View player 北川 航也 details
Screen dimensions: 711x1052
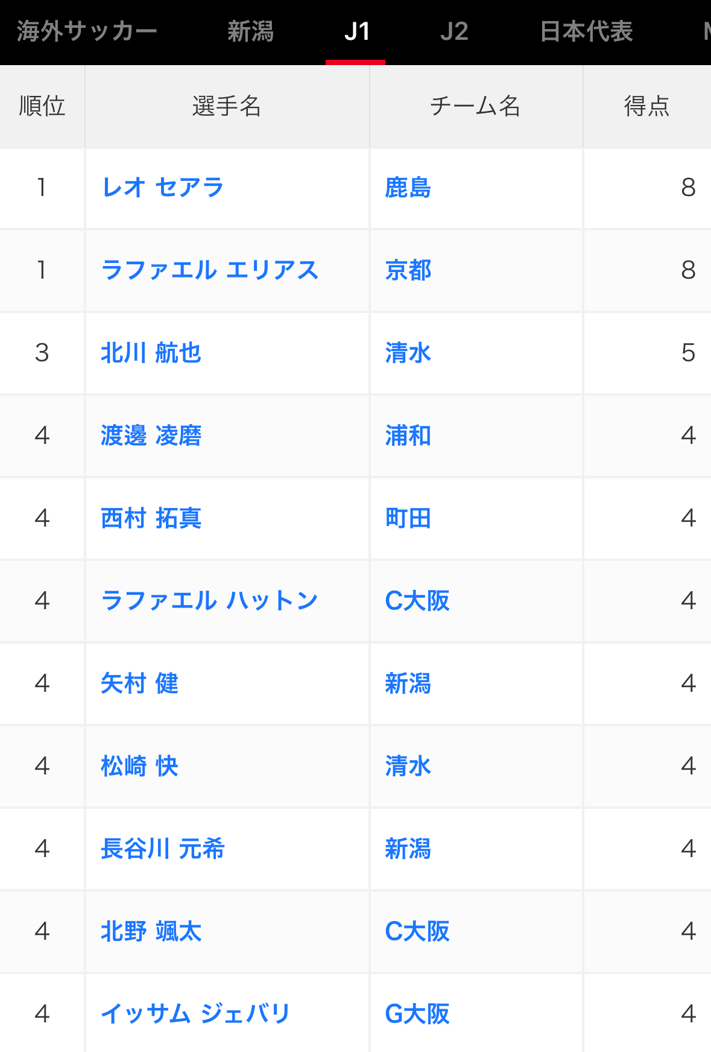(151, 353)
